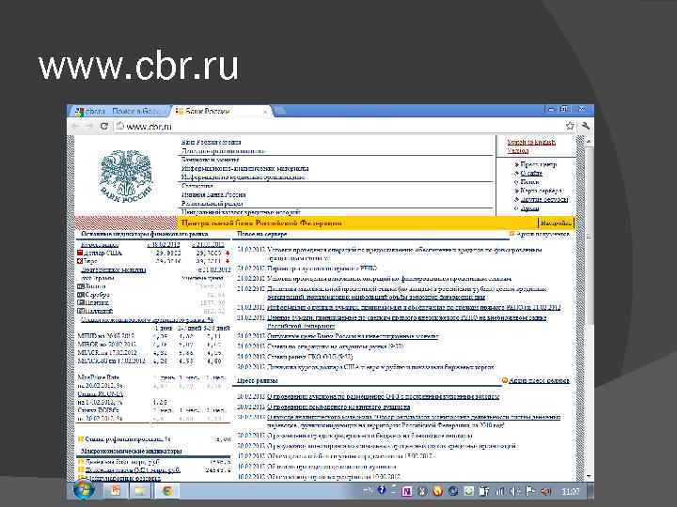This screenshot has width=677, height=507.
Task: Open PowerPoint from the taskbar
Action: pos(116,491)
